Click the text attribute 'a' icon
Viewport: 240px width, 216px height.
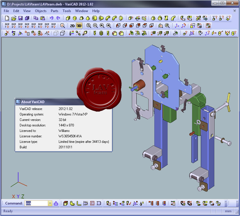[27, 33]
